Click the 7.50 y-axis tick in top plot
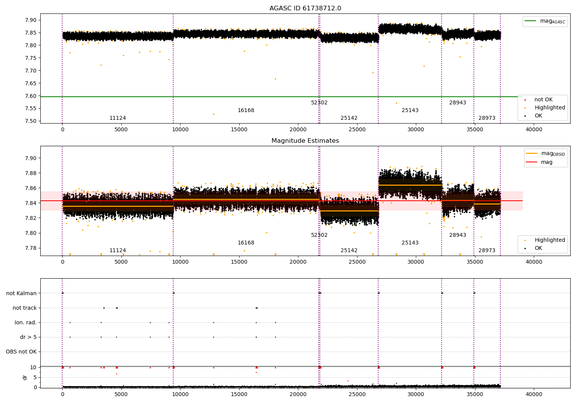Screen dimensions: 576x403 click(31, 121)
